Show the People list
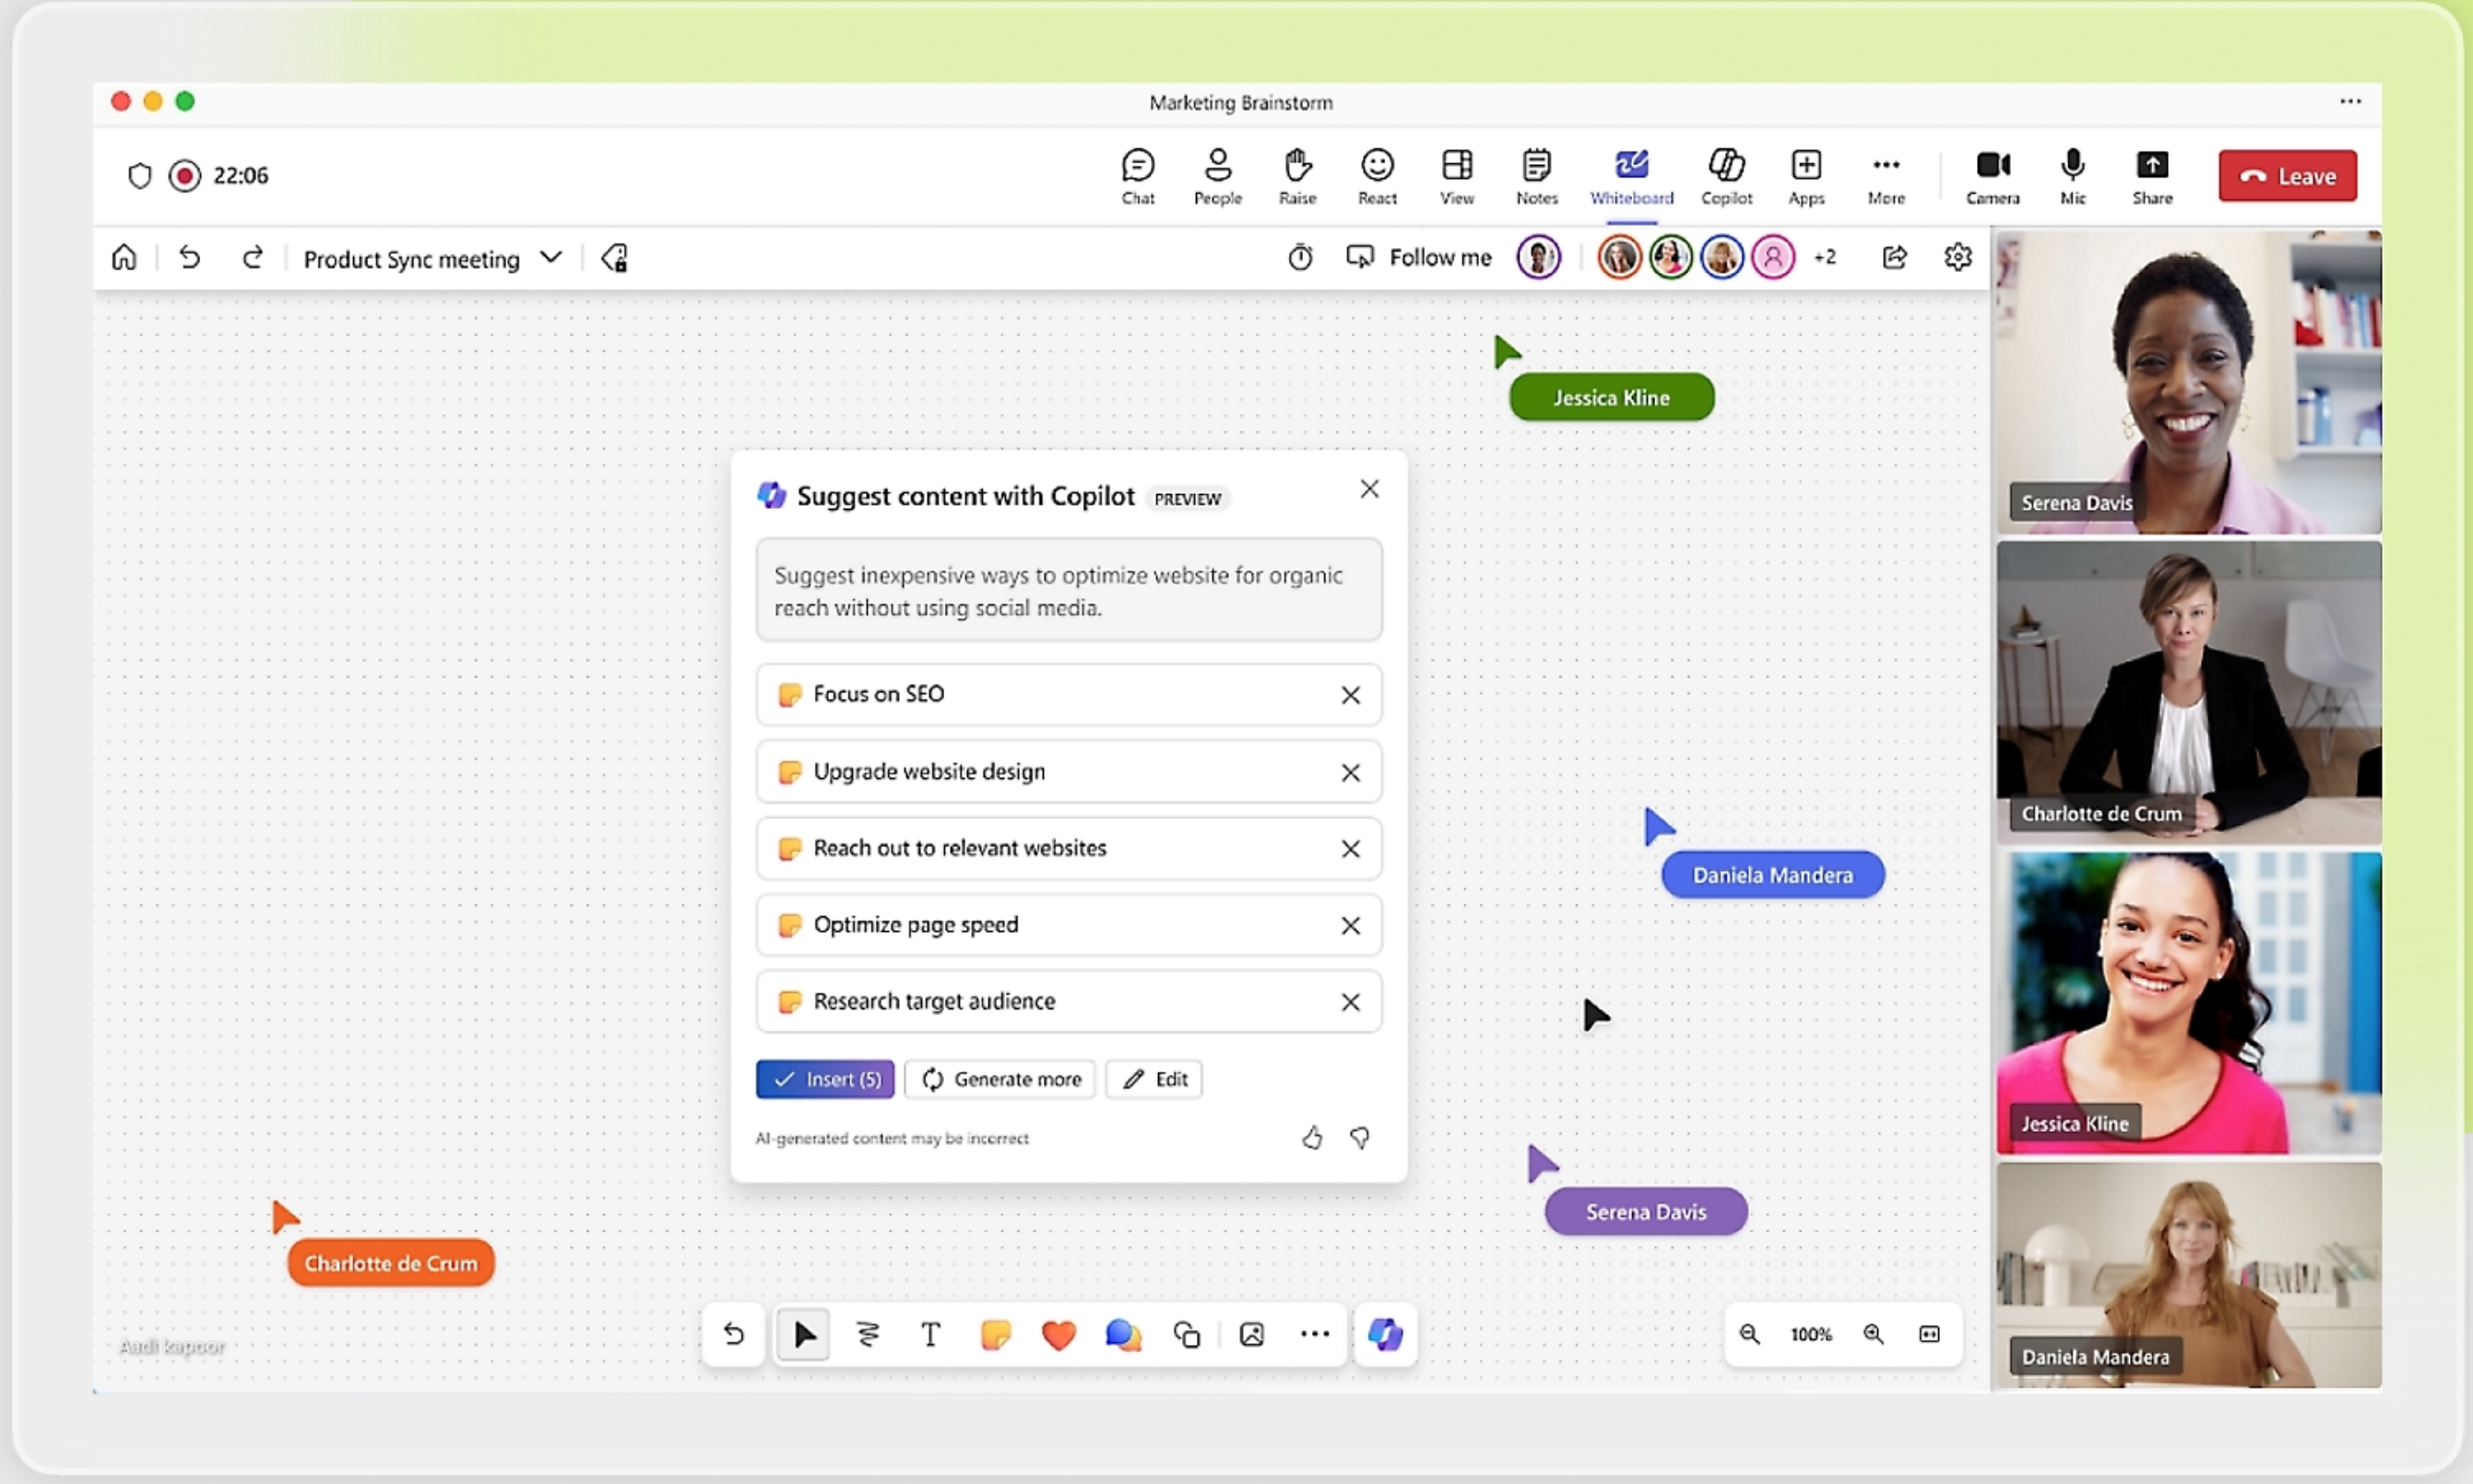The width and height of the screenshot is (2473, 1484). [1217, 176]
